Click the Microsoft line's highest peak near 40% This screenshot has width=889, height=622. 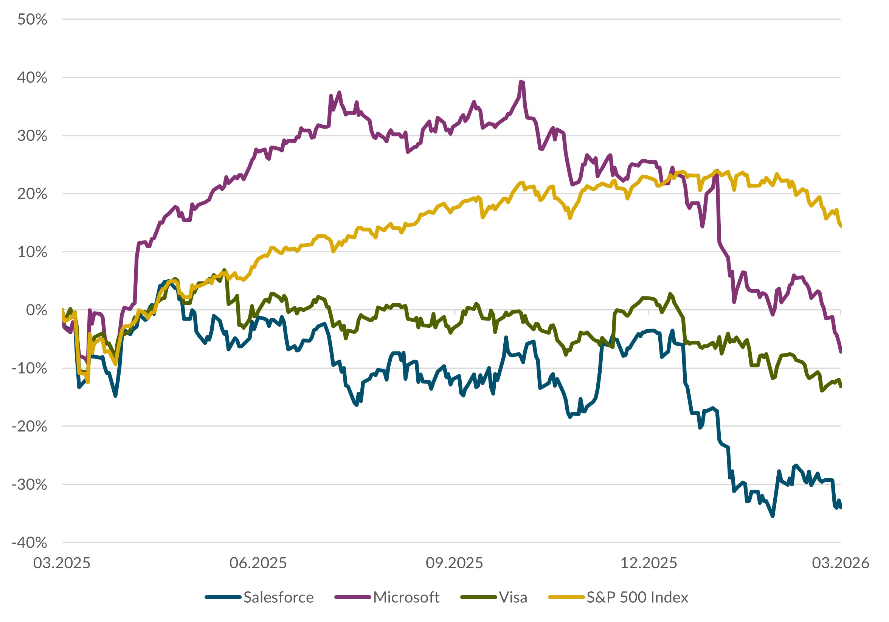[x=521, y=82]
